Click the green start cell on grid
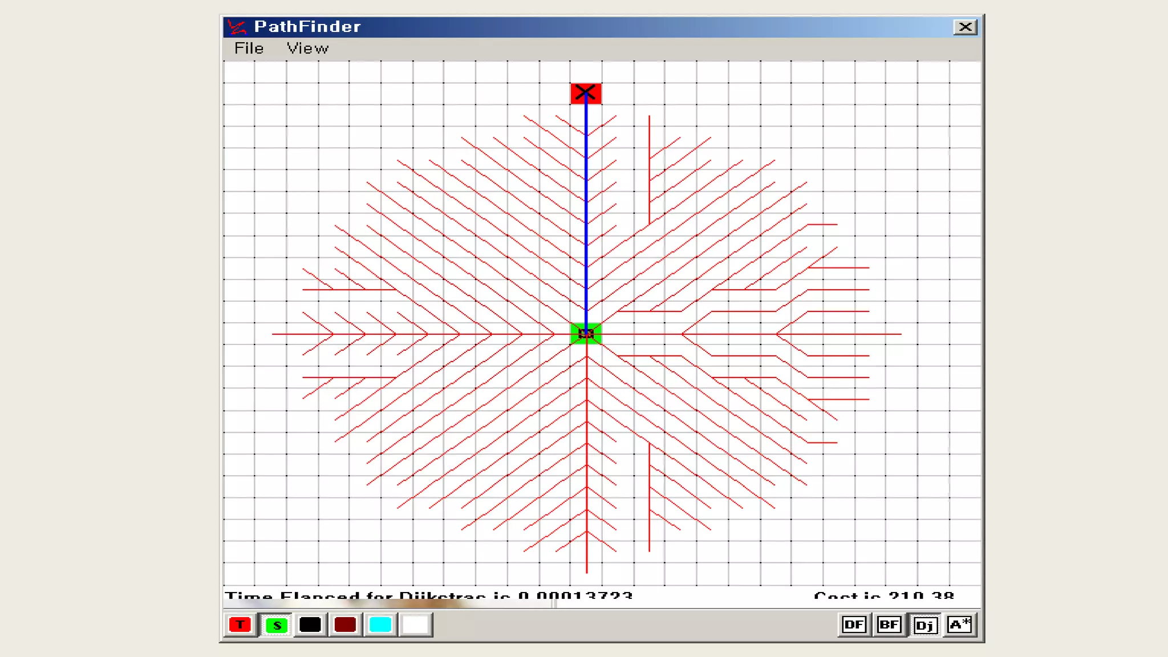The image size is (1168, 657). pos(586,334)
